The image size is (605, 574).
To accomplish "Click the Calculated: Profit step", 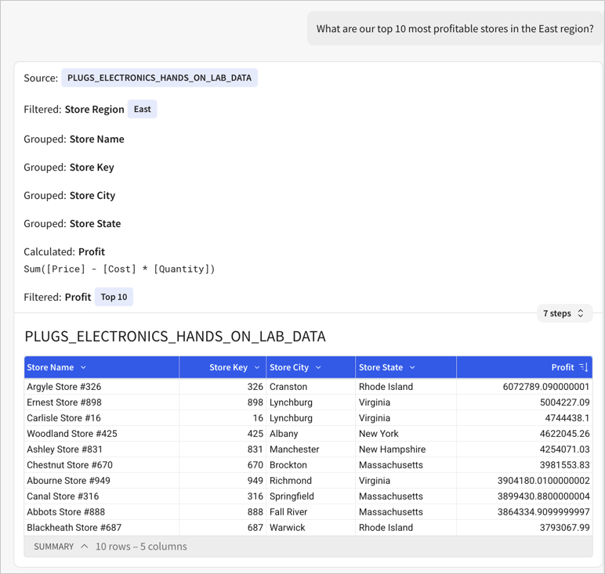I will pyautogui.click(x=64, y=251).
